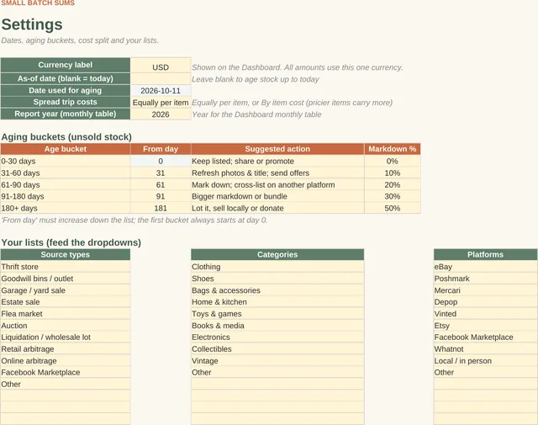This screenshot has width=538, height=425.
Task: Select the Garage / yard sale row
Action: pyautogui.click(x=66, y=290)
